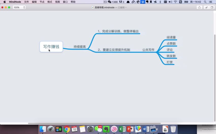Open the documents stack in dock
216x134 pixels.
pyautogui.click(x=165, y=129)
